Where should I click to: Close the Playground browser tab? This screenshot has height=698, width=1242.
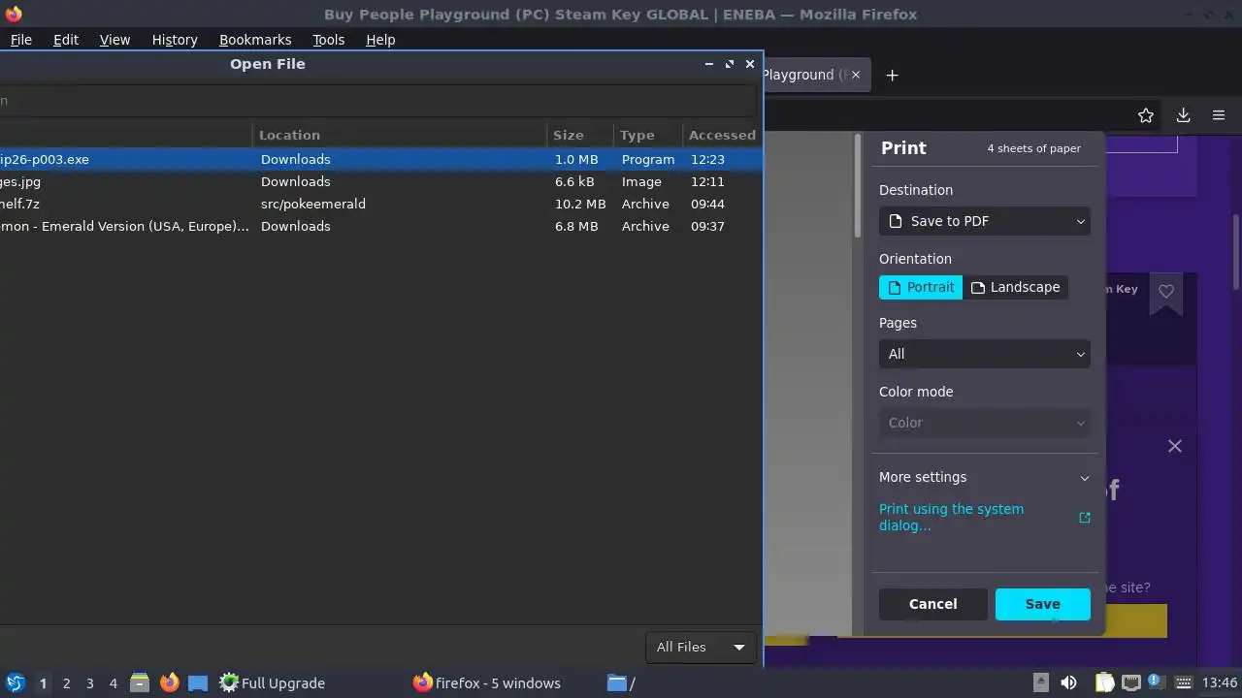(x=855, y=75)
